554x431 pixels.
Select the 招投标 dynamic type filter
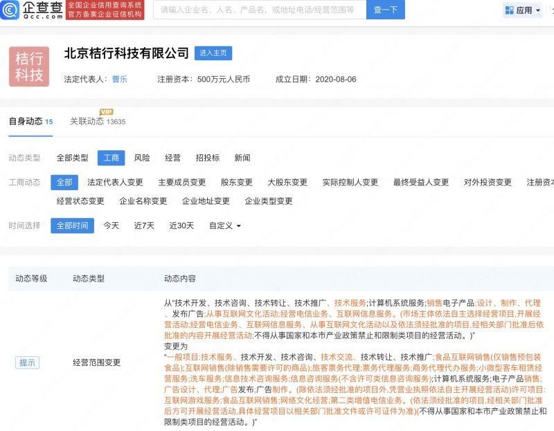207,158
